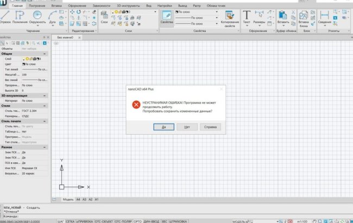Switch to the A4 layout tab
This screenshot has height=223, width=353.
click(x=78, y=199)
